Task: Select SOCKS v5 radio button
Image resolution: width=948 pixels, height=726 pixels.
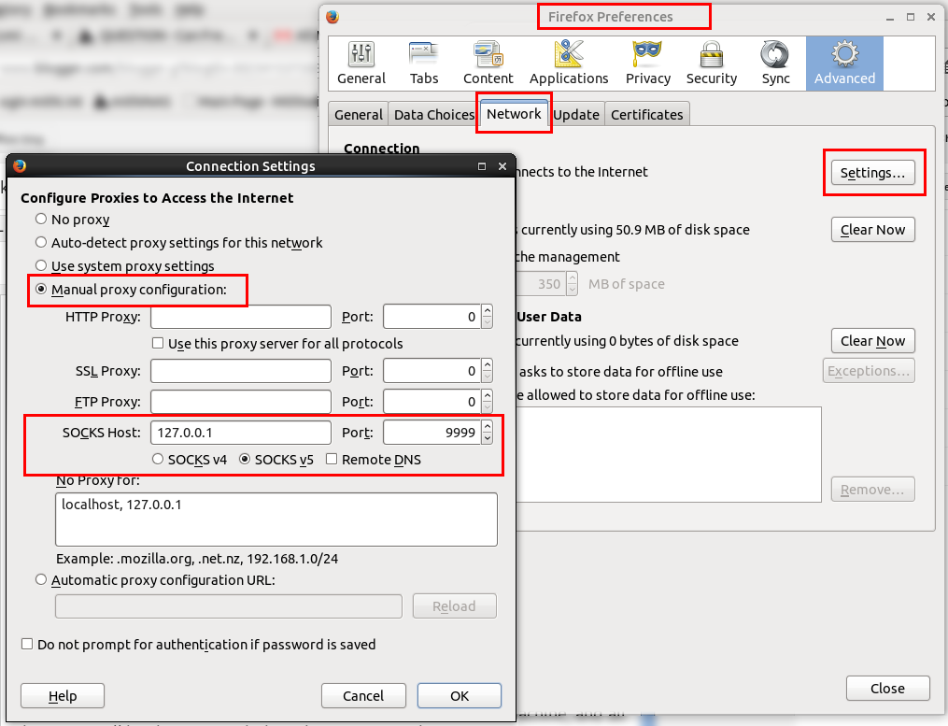Action: point(245,459)
